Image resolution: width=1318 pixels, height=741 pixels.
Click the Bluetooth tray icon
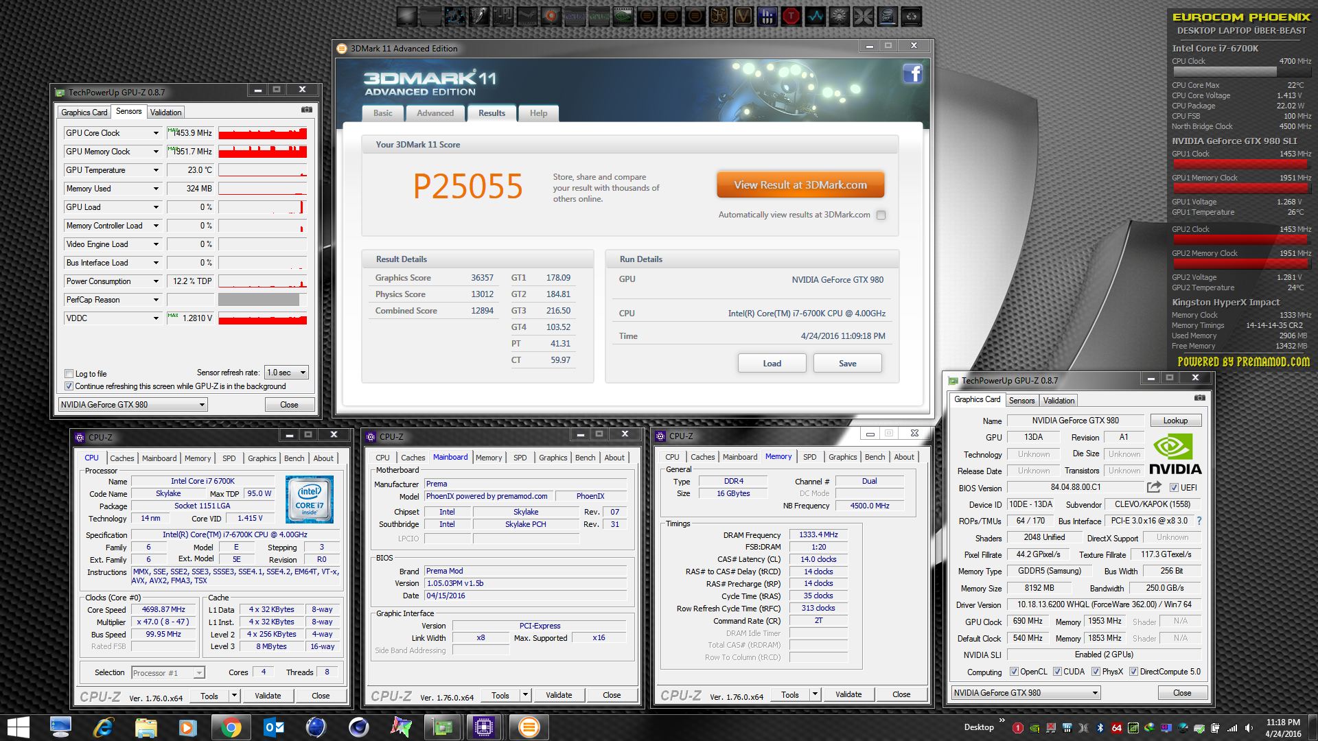point(1099,728)
